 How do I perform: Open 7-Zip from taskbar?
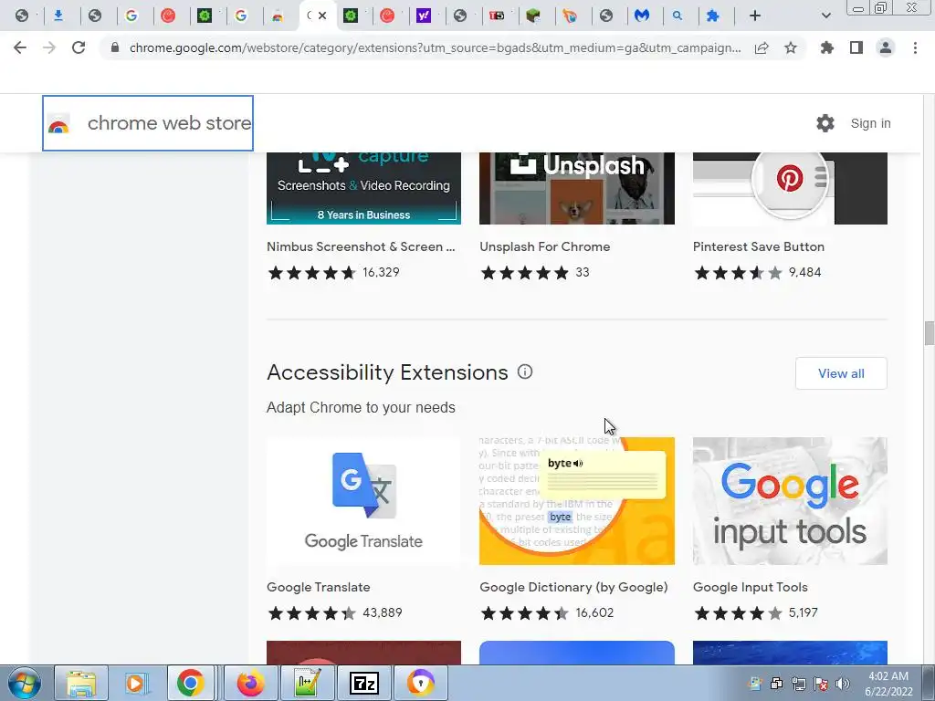pos(363,683)
